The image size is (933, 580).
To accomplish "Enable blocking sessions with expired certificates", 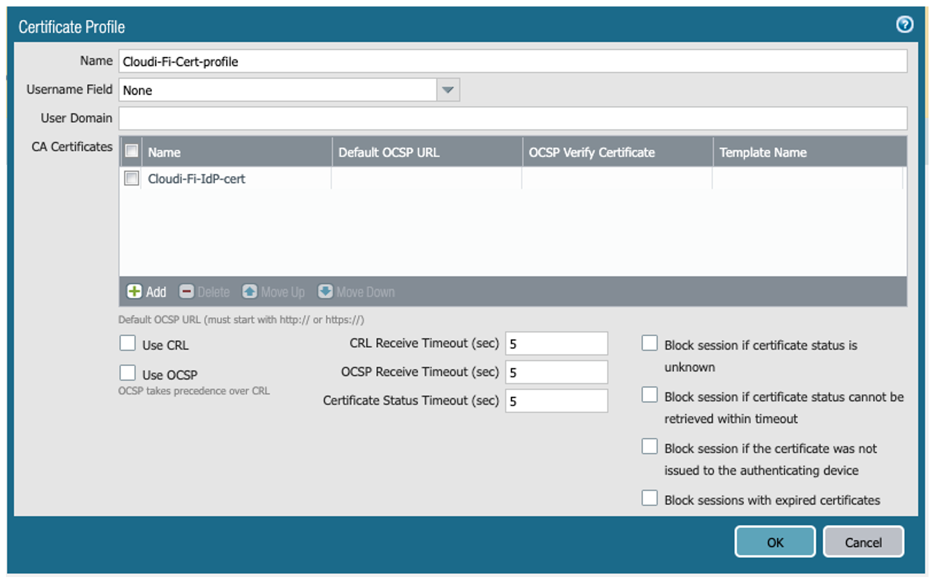I will pyautogui.click(x=649, y=498).
